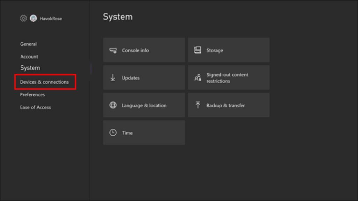The width and height of the screenshot is (358, 201).
Task: Click the Storage drive icon
Action: coord(198,50)
